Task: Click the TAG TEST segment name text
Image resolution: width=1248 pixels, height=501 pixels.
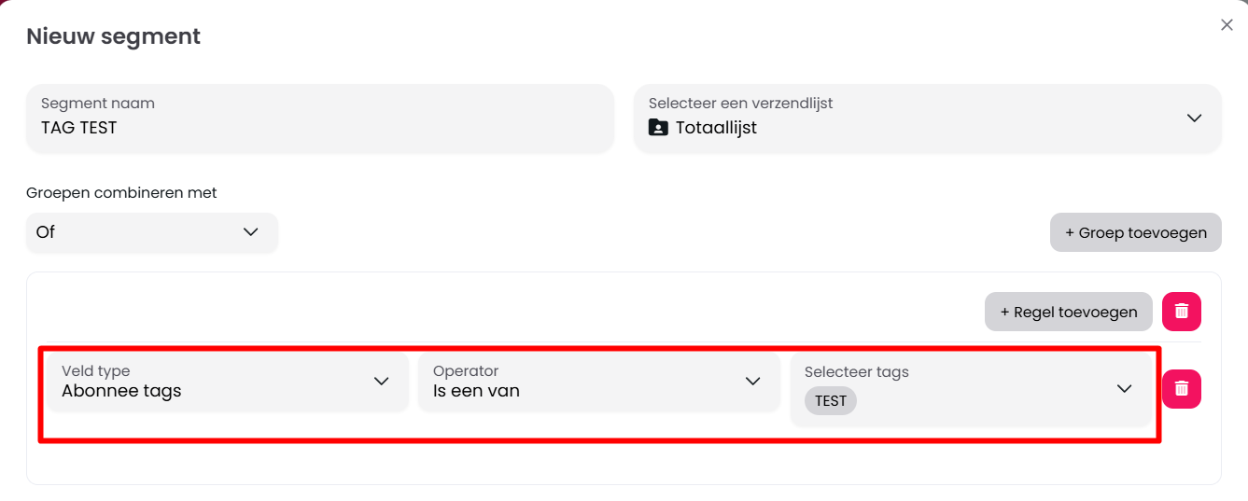Action: point(79,129)
